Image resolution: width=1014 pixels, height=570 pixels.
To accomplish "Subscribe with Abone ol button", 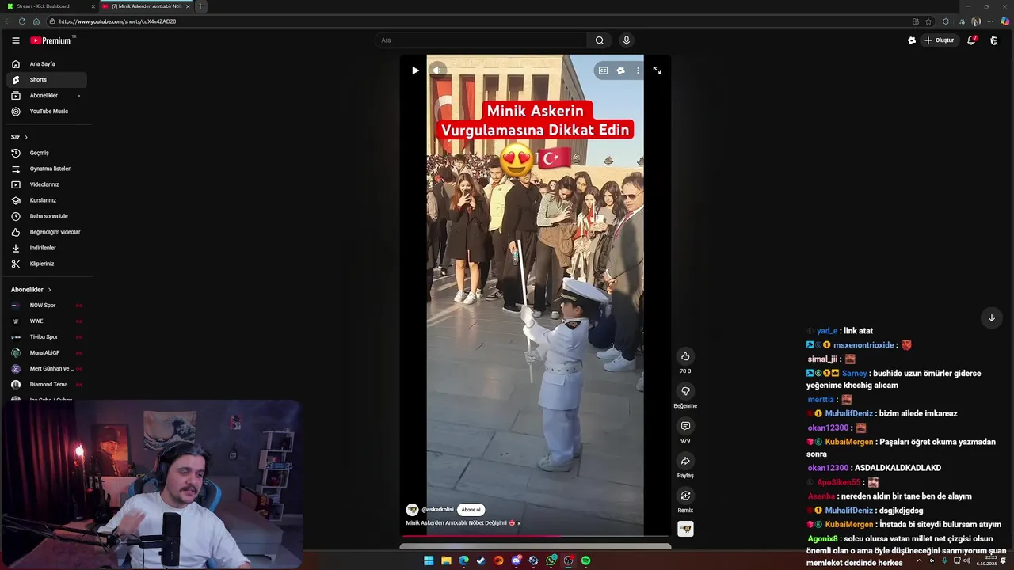I will coord(471,510).
